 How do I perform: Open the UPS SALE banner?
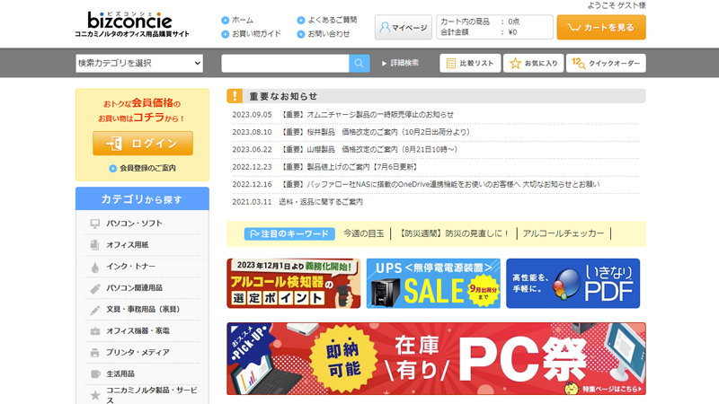[x=433, y=284]
